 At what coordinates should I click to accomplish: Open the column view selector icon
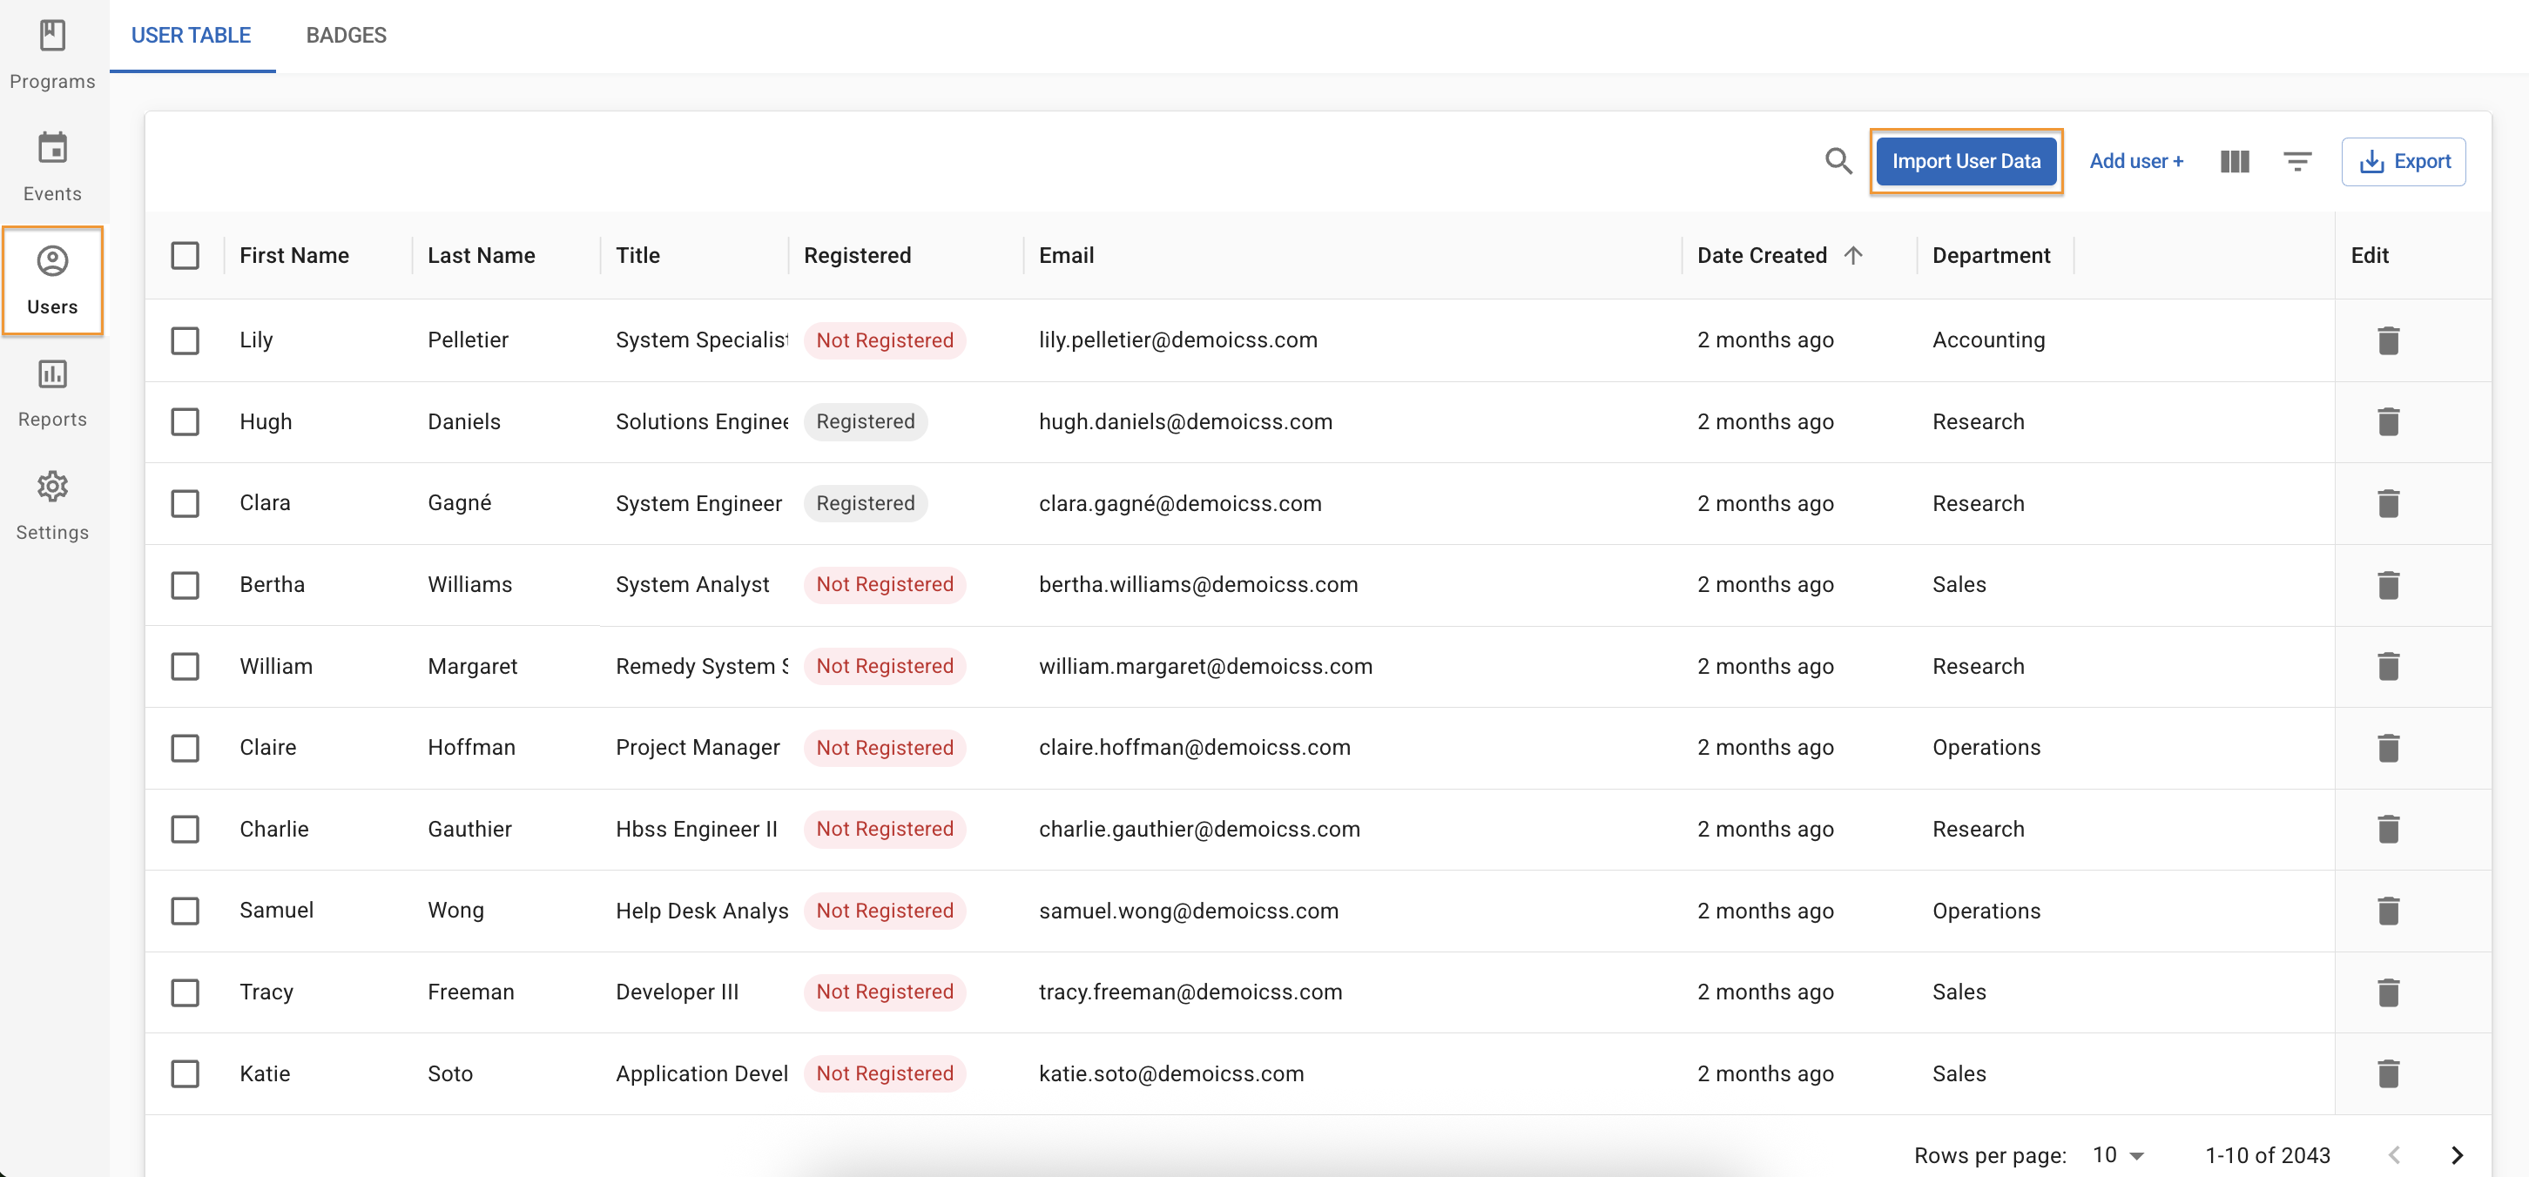tap(2235, 161)
